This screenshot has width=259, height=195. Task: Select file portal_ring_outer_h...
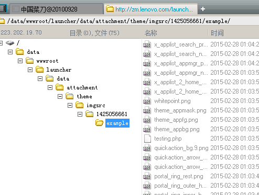(x=180, y=186)
